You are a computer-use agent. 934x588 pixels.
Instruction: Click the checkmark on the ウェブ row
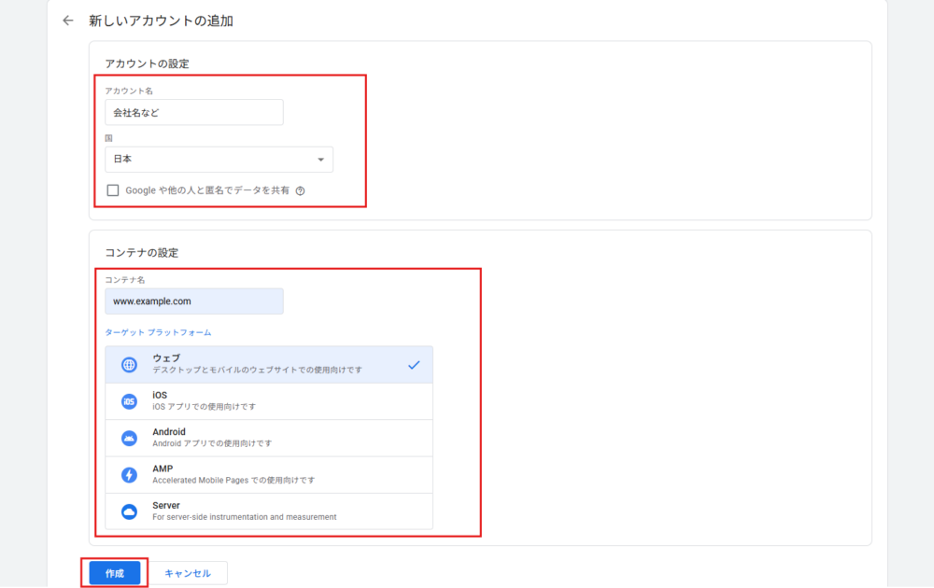tap(414, 365)
